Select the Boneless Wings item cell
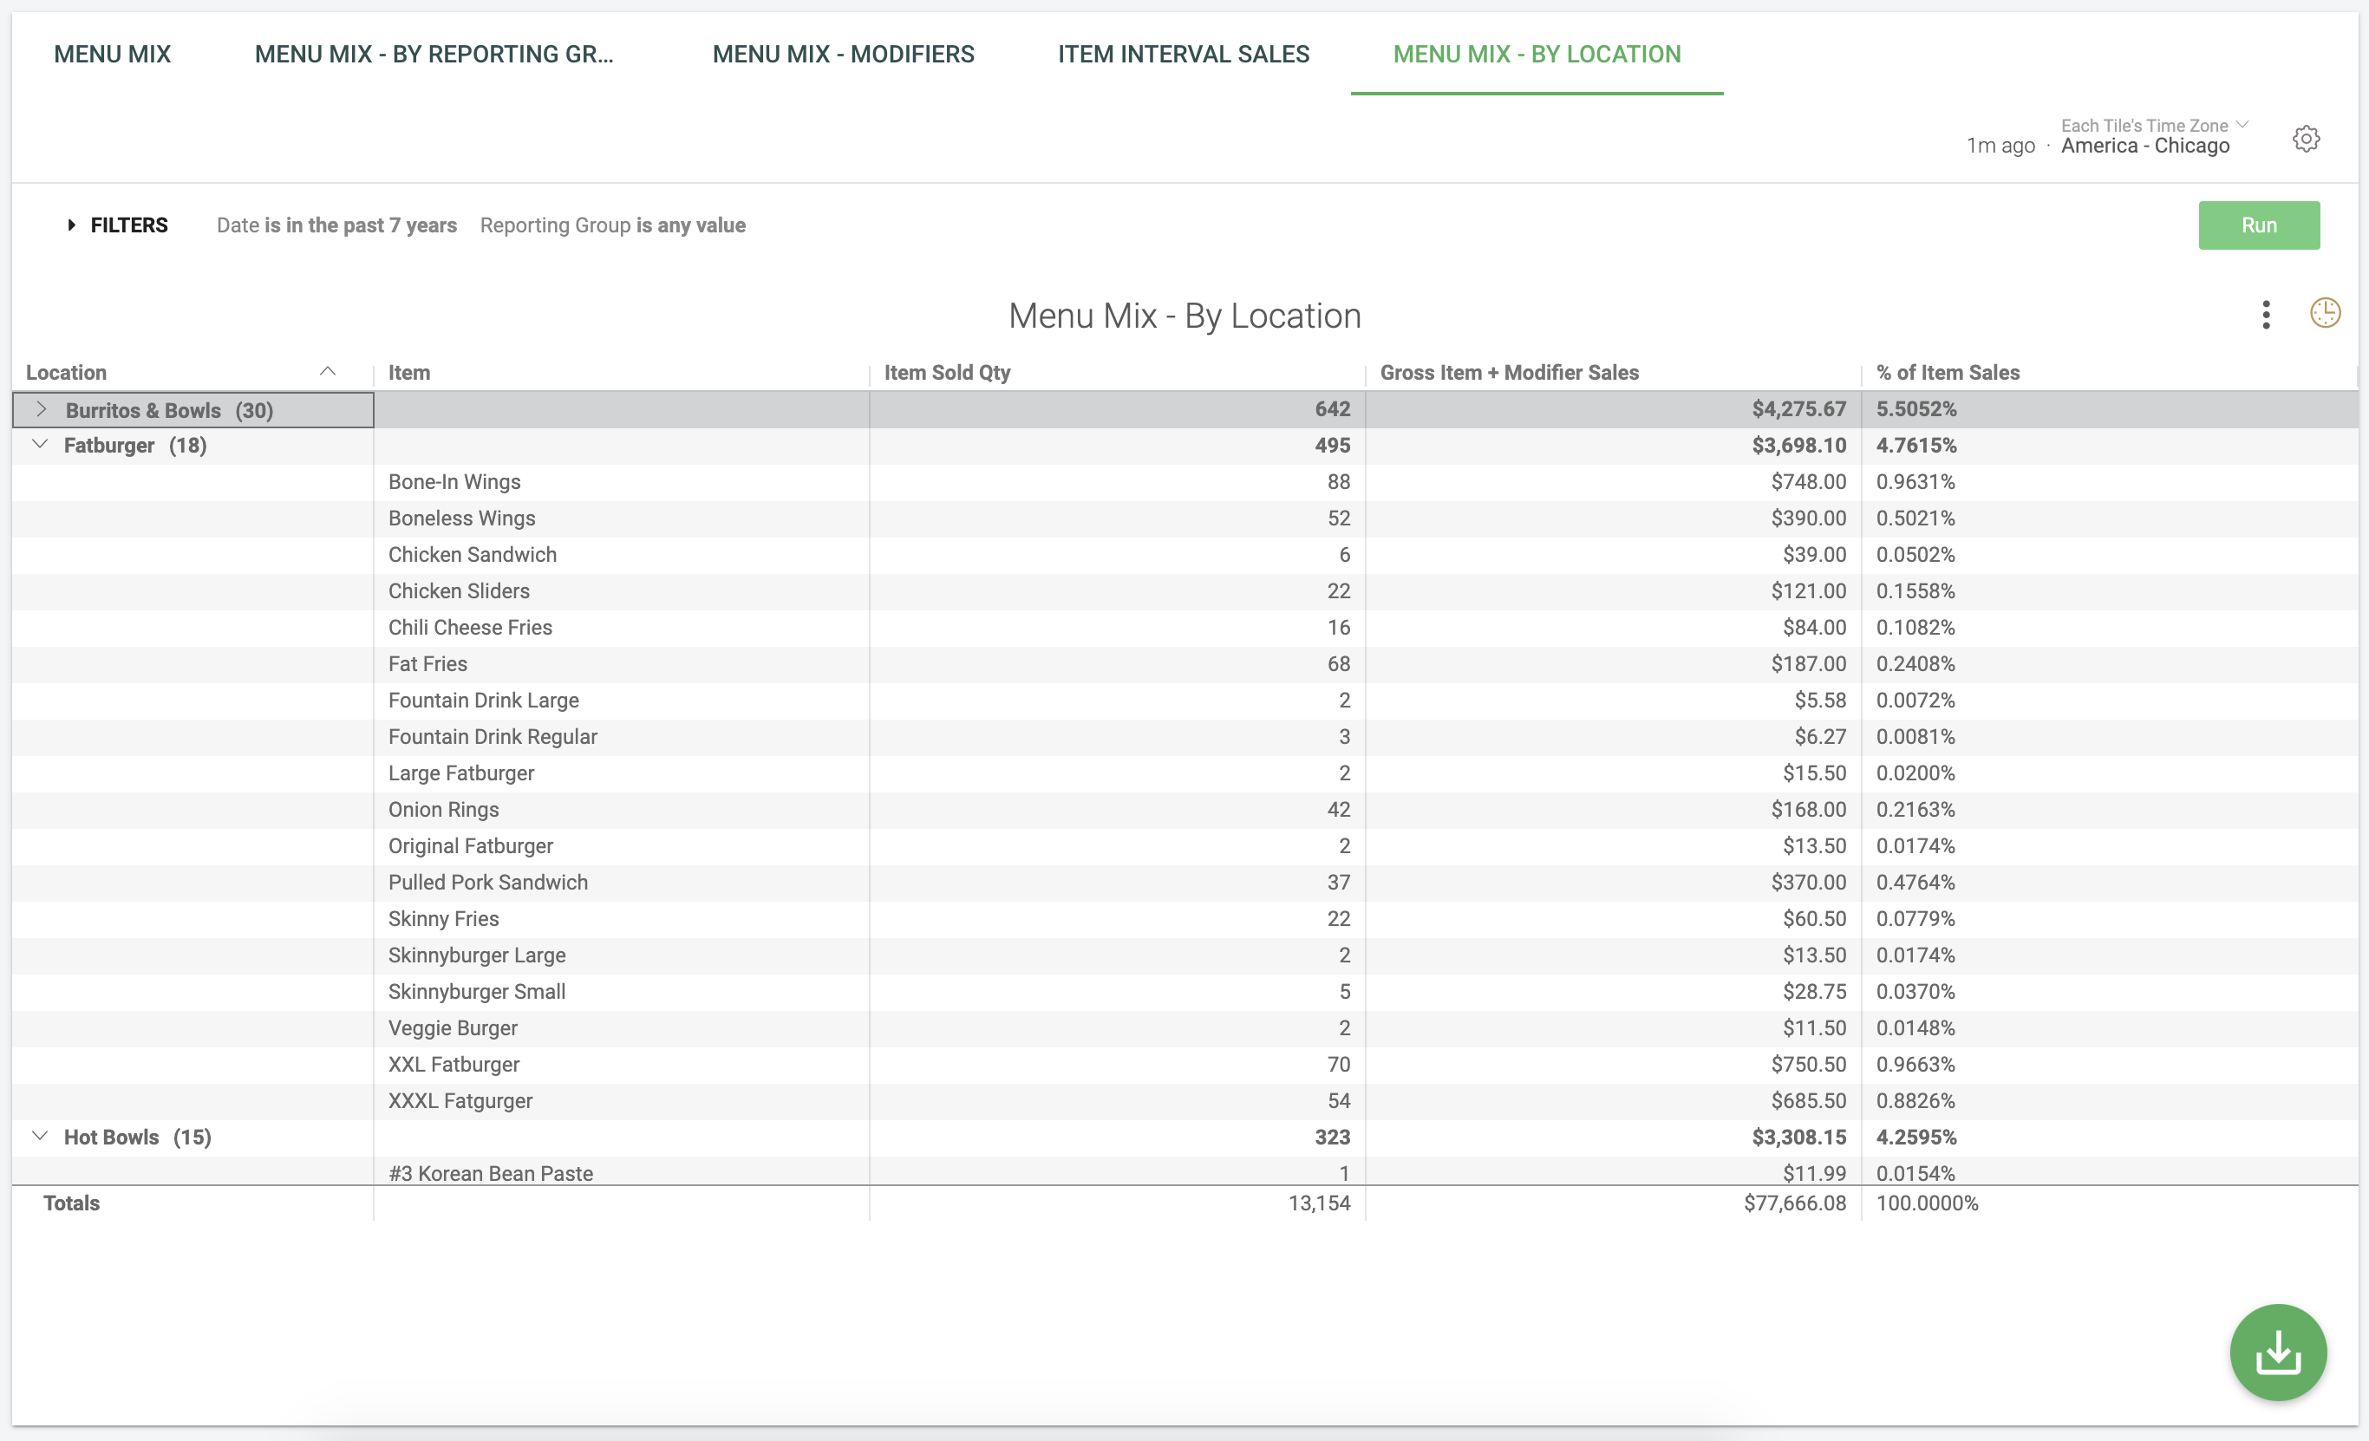The image size is (2369, 1441). click(461, 518)
